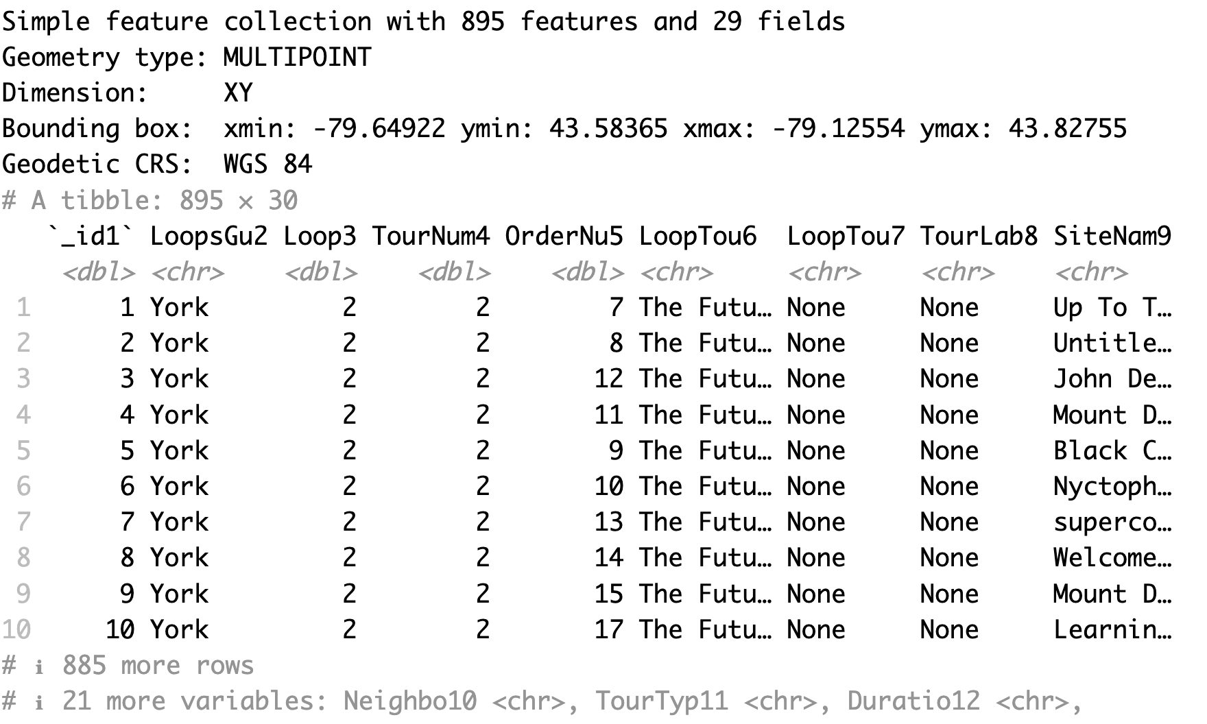Select the MULTIPOINT geometry type value
Screen dimensions: 1207x724
point(297,57)
